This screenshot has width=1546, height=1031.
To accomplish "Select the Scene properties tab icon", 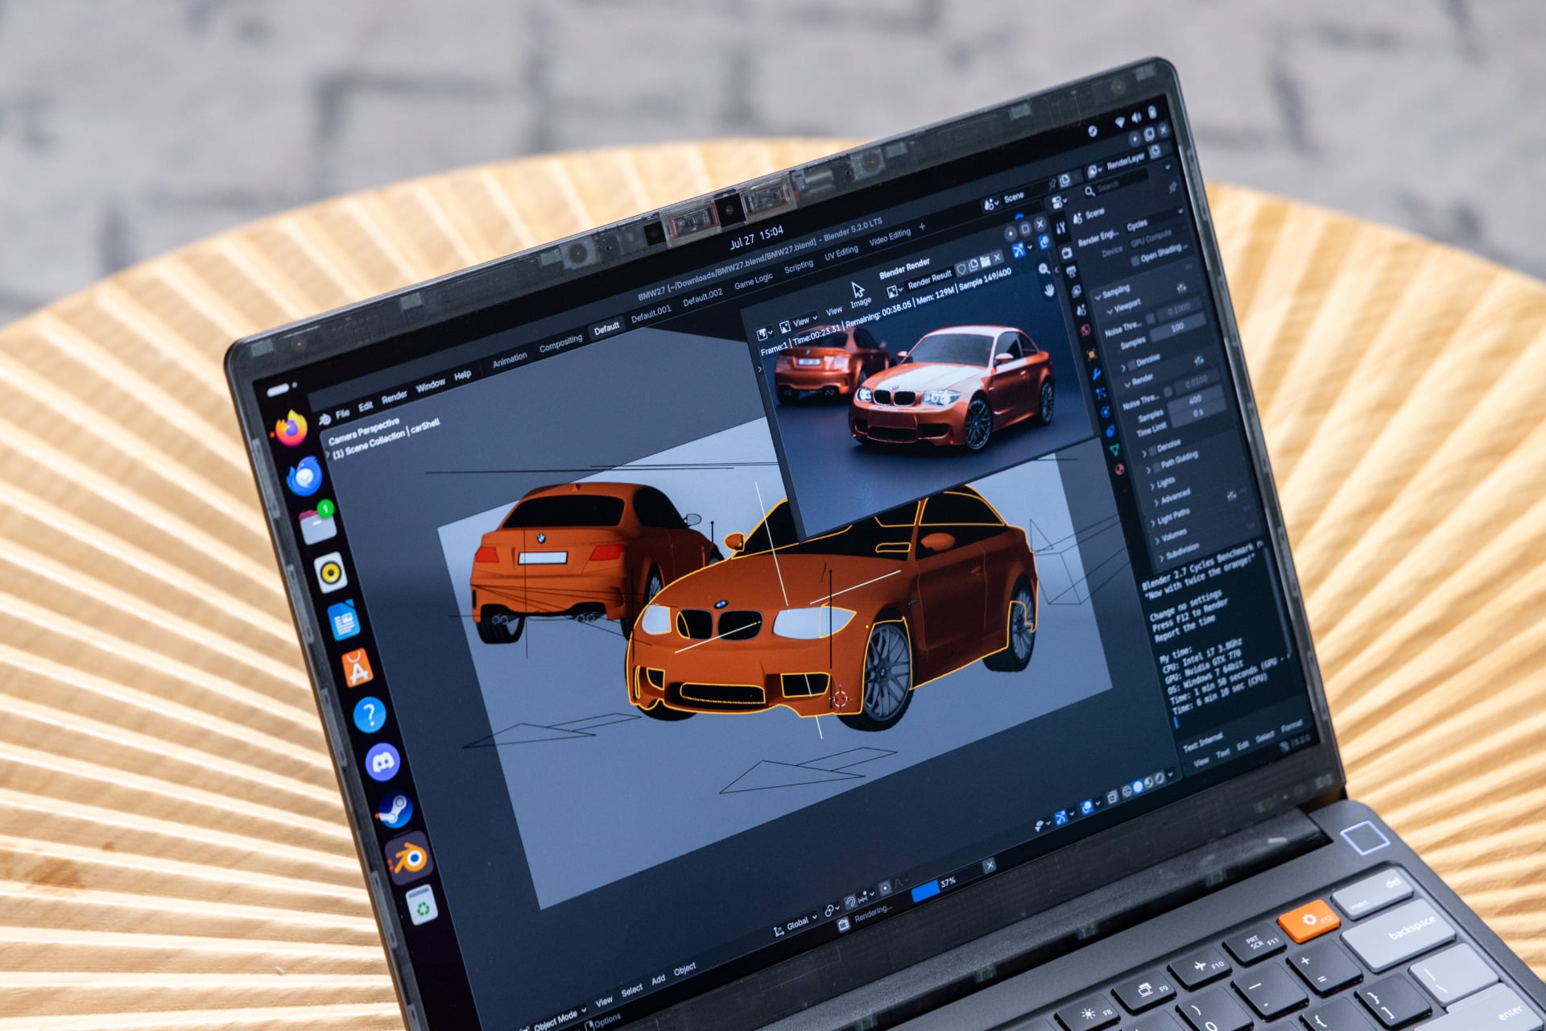I will pos(1082,311).
